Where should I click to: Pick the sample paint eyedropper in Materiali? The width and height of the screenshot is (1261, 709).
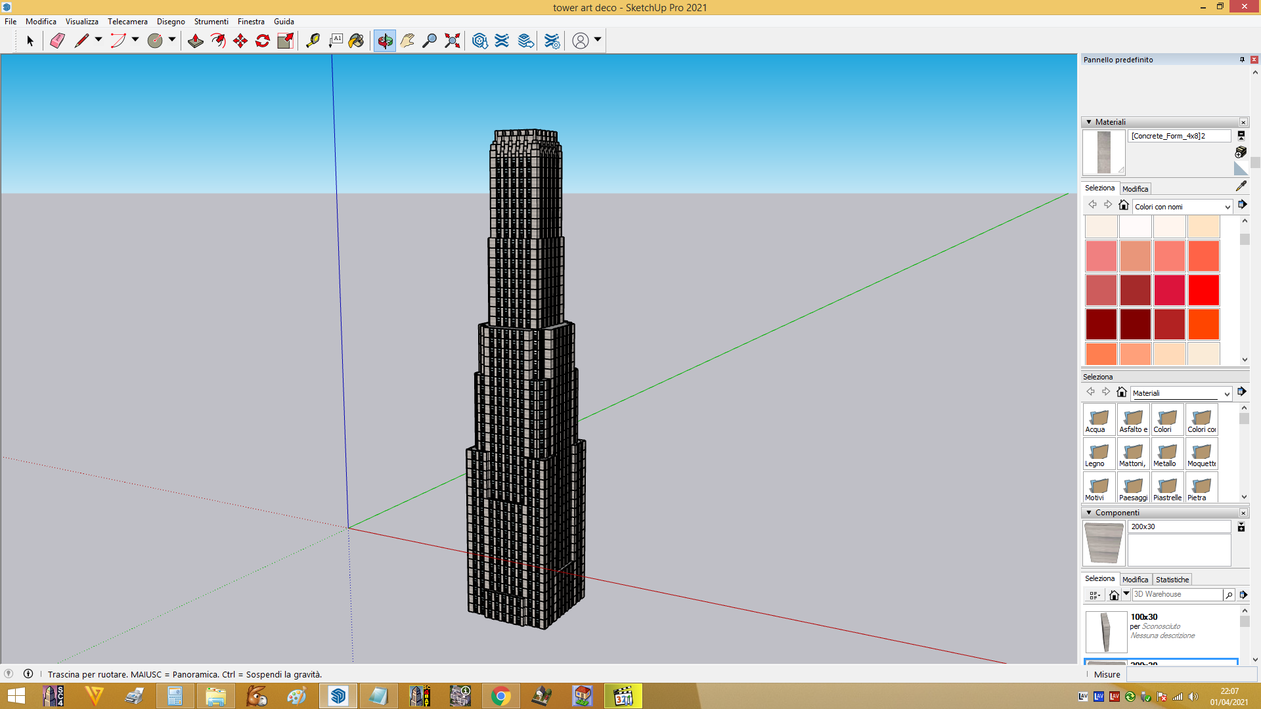click(x=1241, y=186)
